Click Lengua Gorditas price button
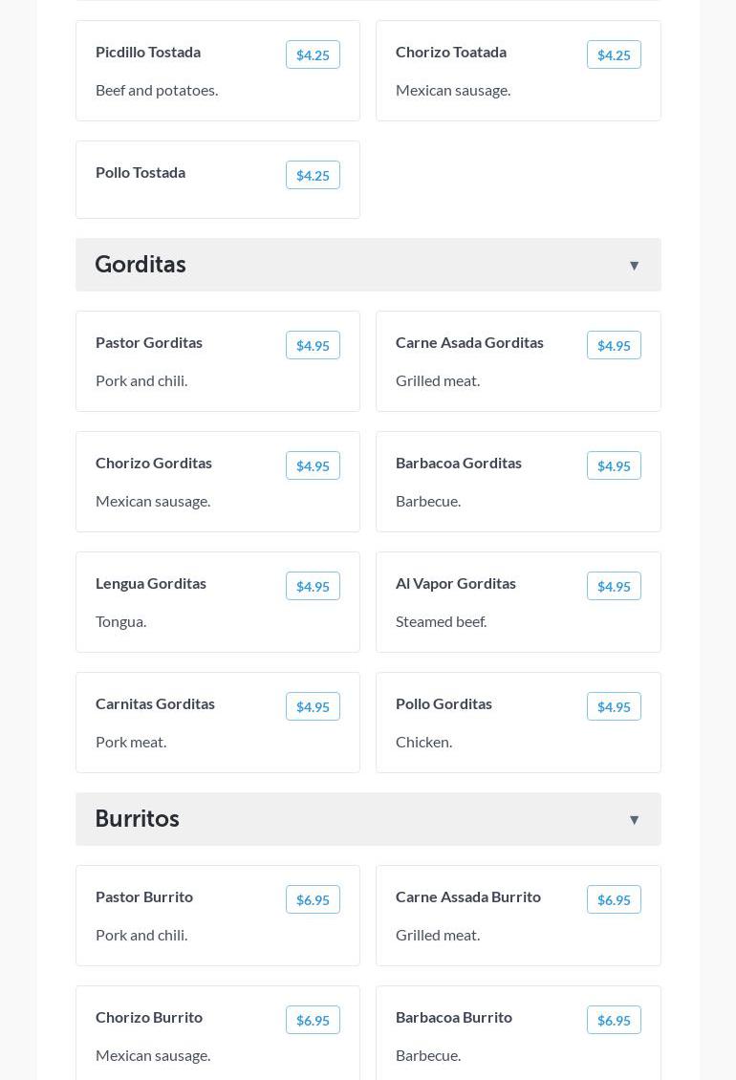736x1080 pixels. pyautogui.click(x=313, y=587)
